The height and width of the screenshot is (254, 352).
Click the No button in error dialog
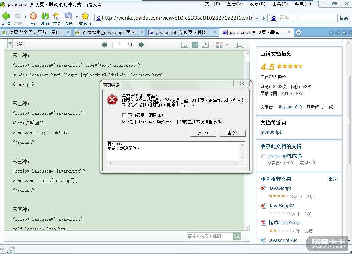233,133
